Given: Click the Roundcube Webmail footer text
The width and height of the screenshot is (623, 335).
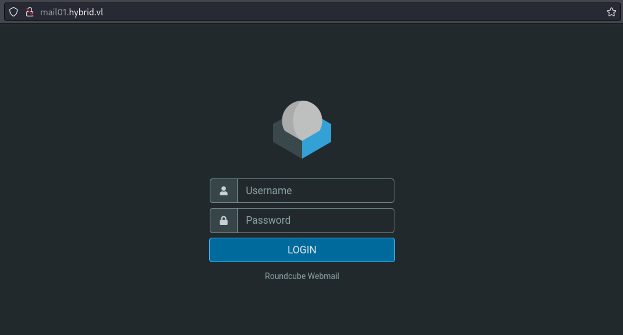Looking at the screenshot, I should [x=302, y=276].
